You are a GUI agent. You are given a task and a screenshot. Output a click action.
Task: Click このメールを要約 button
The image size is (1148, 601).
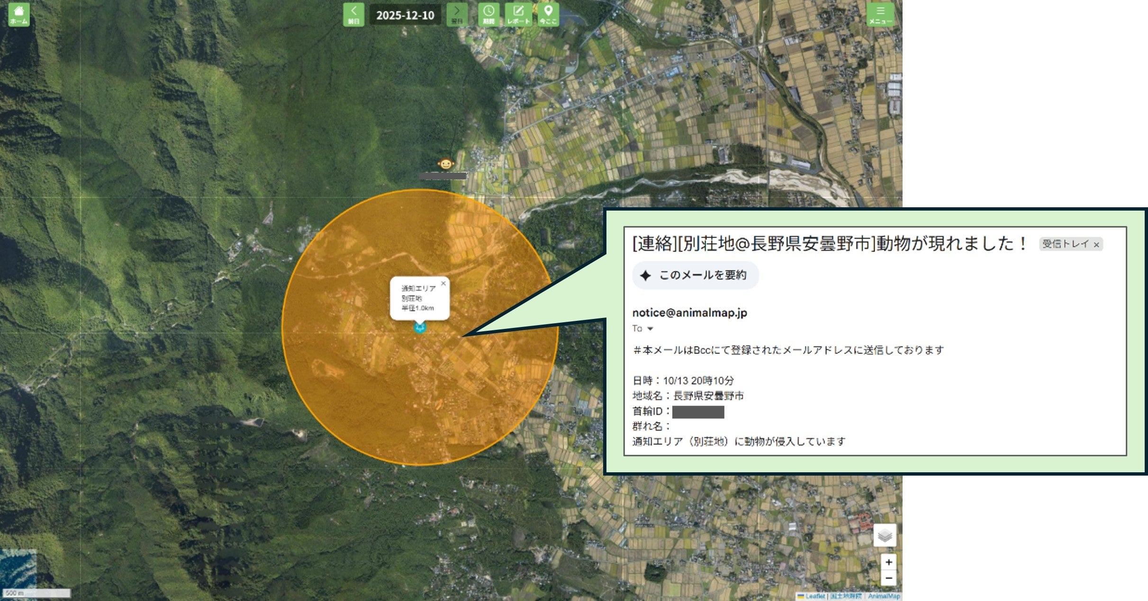[x=695, y=275]
